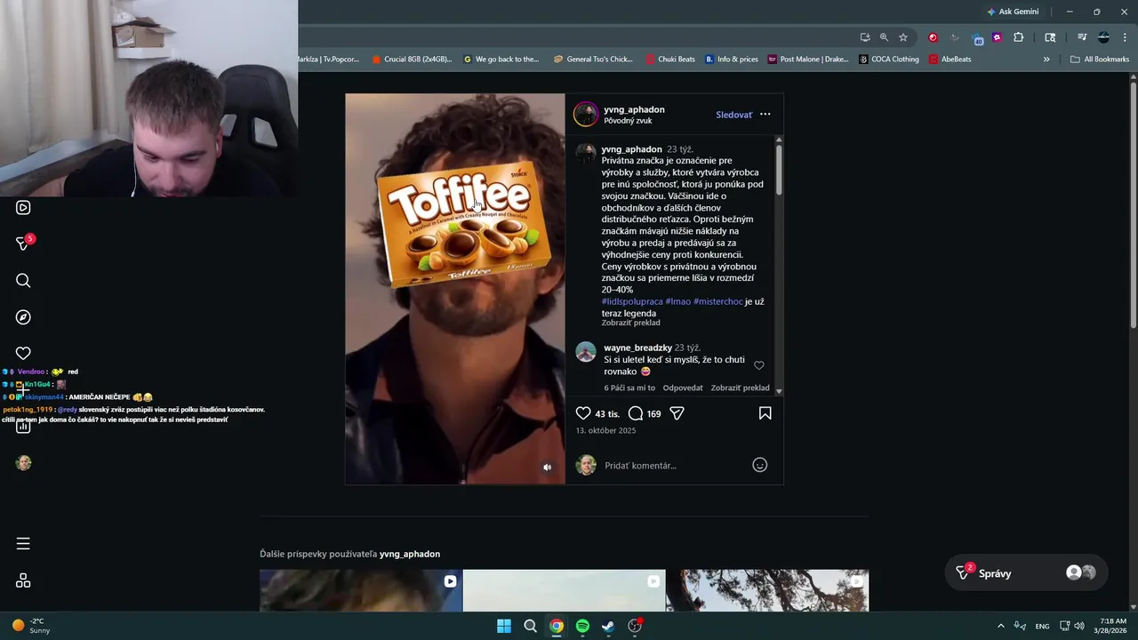Save the post with bookmark icon
Viewport: 1138px width, 640px height.
tap(765, 413)
